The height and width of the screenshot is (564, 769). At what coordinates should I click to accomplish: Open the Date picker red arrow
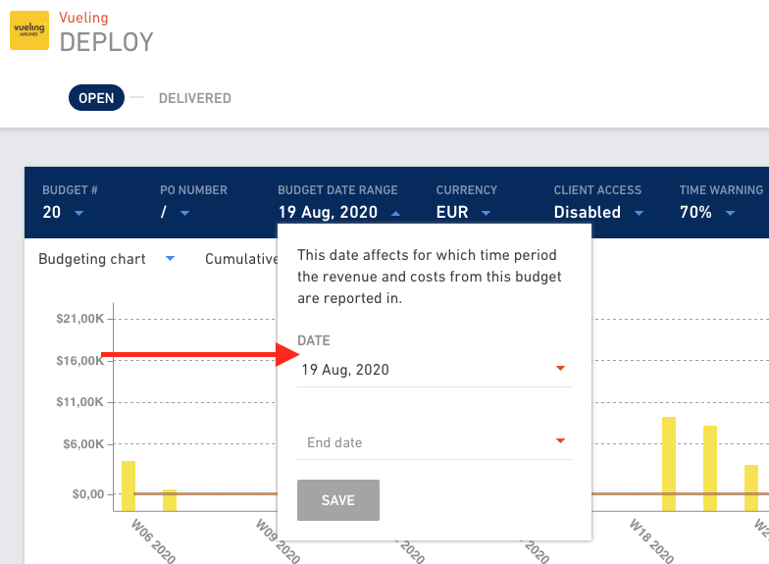[560, 368]
